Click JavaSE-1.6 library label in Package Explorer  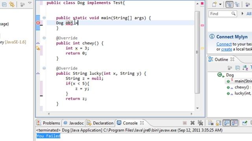[x=15, y=42]
